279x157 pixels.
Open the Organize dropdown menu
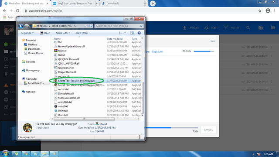[x=27, y=33]
